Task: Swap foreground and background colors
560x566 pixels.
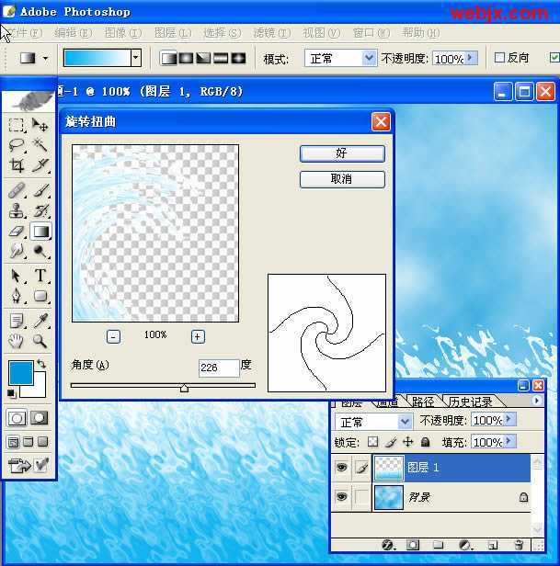Action: point(41,364)
